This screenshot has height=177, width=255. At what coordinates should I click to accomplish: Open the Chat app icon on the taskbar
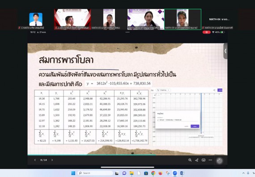point(124,173)
